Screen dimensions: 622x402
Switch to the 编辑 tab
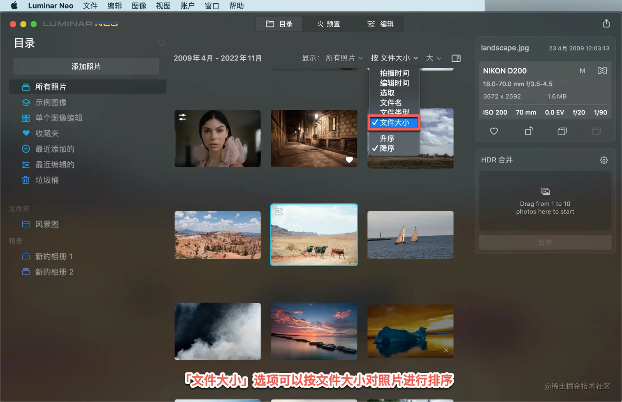[380, 24]
